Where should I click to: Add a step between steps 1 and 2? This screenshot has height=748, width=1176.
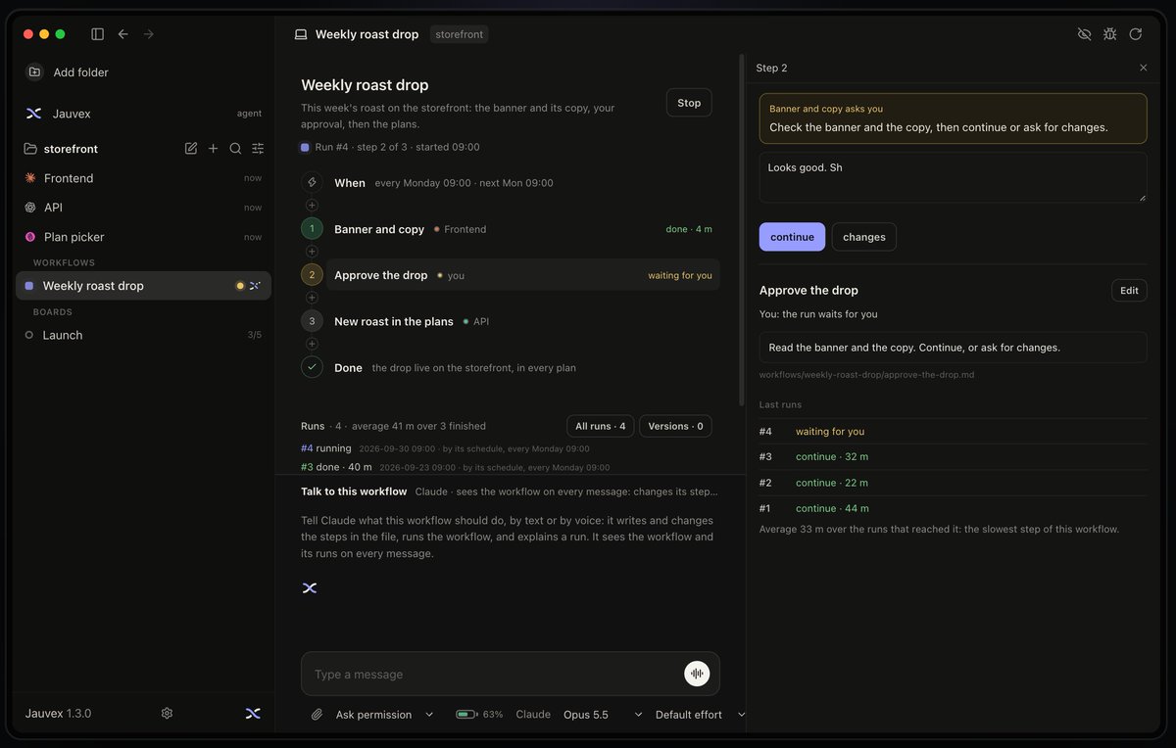tap(312, 252)
